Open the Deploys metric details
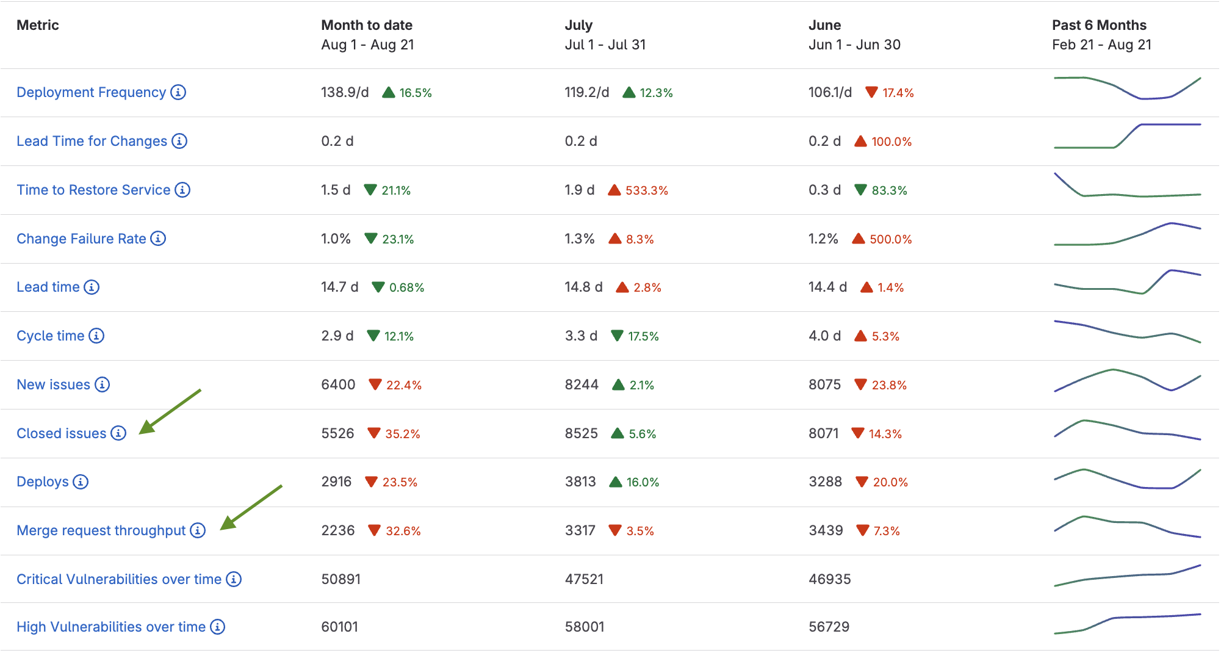 43,482
